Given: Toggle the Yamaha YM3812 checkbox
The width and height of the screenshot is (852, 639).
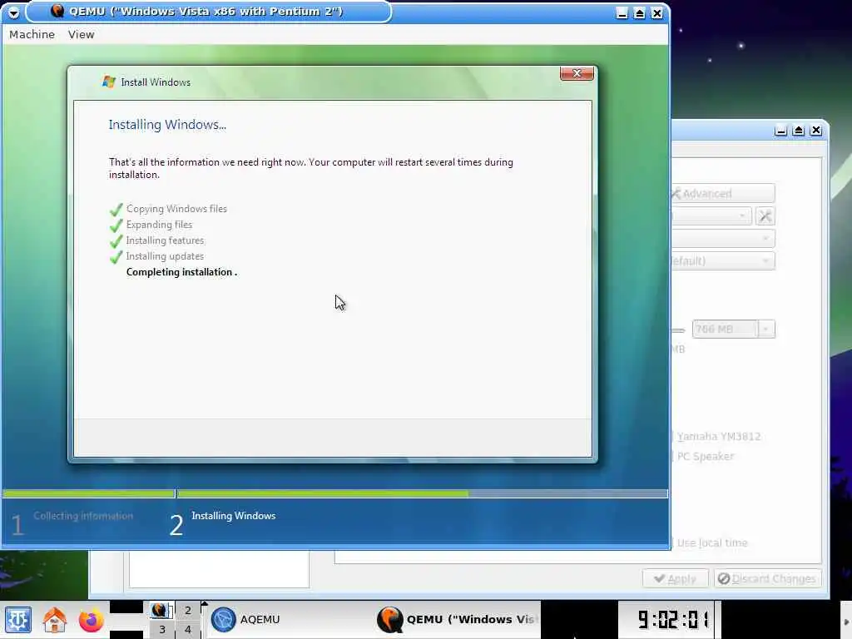Looking at the screenshot, I should click(x=716, y=436).
